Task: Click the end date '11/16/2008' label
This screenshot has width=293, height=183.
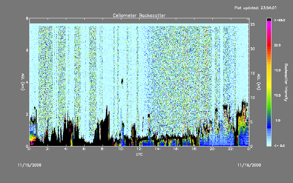Action: click(249, 165)
